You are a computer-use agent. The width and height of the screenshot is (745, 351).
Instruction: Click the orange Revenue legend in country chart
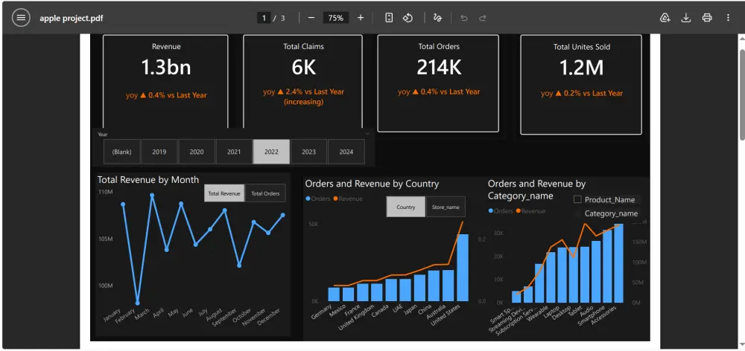point(348,199)
